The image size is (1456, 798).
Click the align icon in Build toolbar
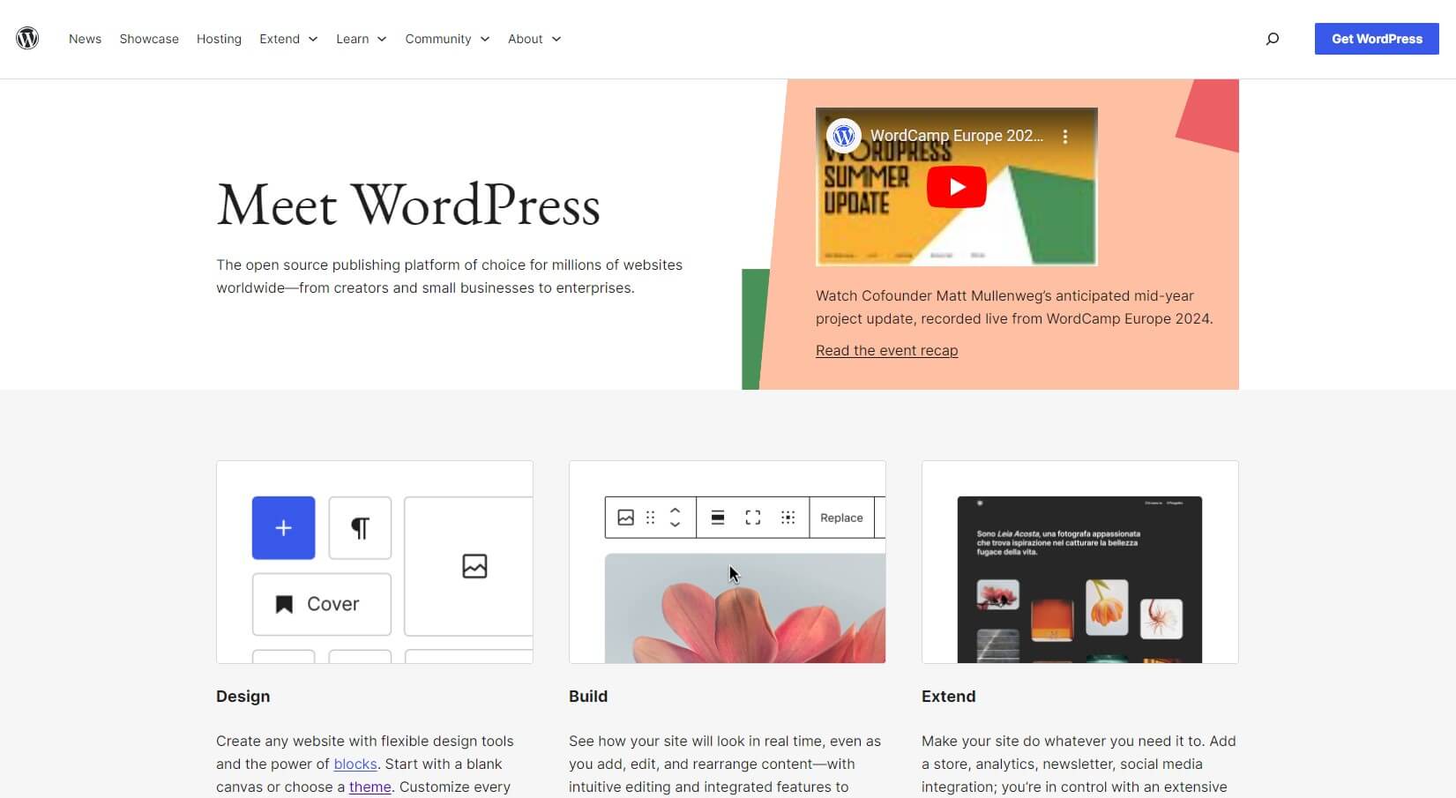(718, 518)
